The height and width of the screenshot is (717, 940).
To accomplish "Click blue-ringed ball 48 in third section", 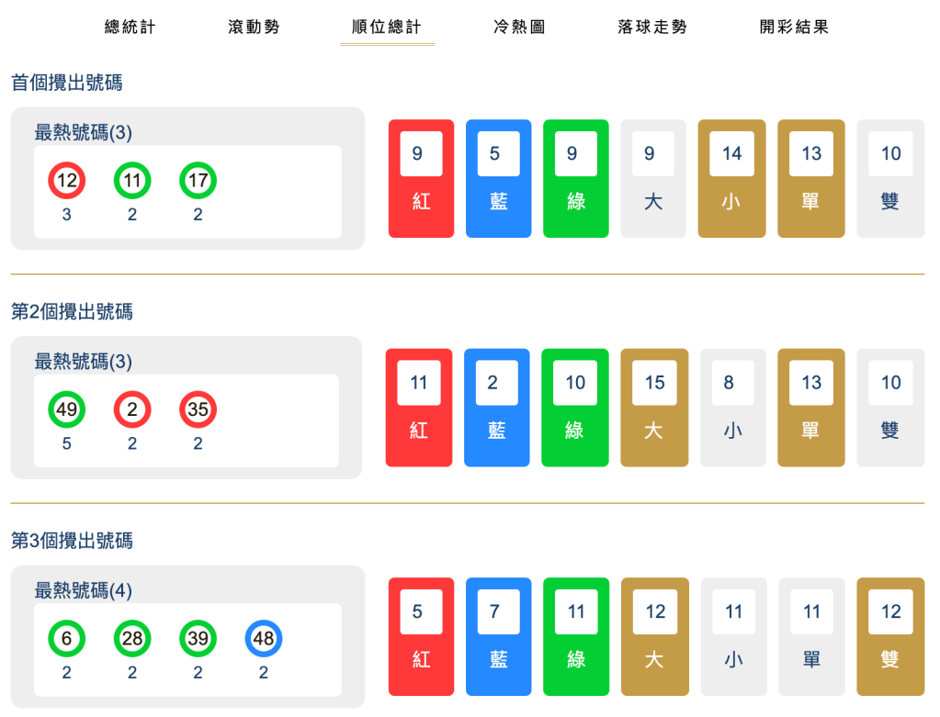I will tap(263, 640).
